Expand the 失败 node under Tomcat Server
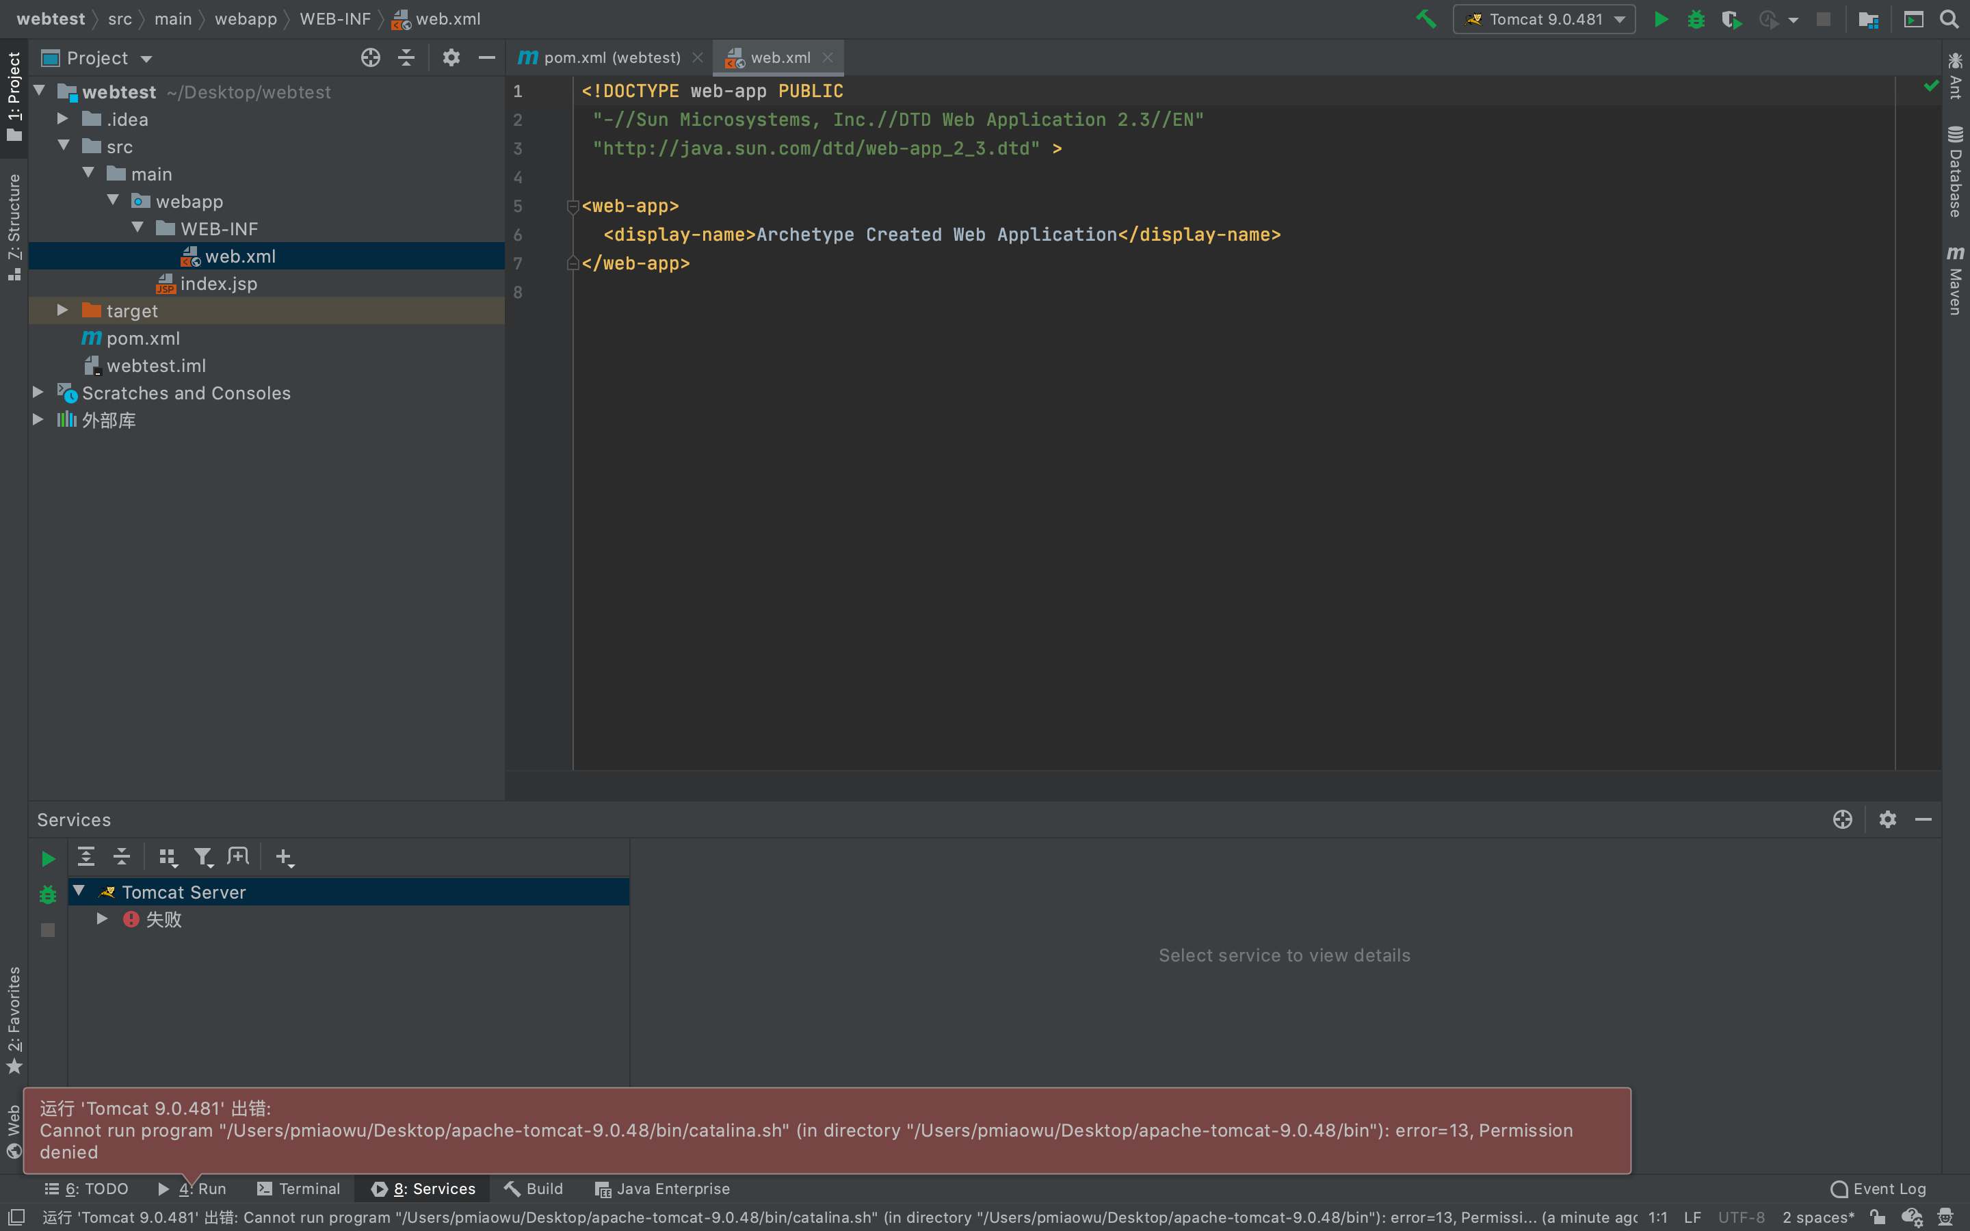The image size is (1970, 1231). 102,919
